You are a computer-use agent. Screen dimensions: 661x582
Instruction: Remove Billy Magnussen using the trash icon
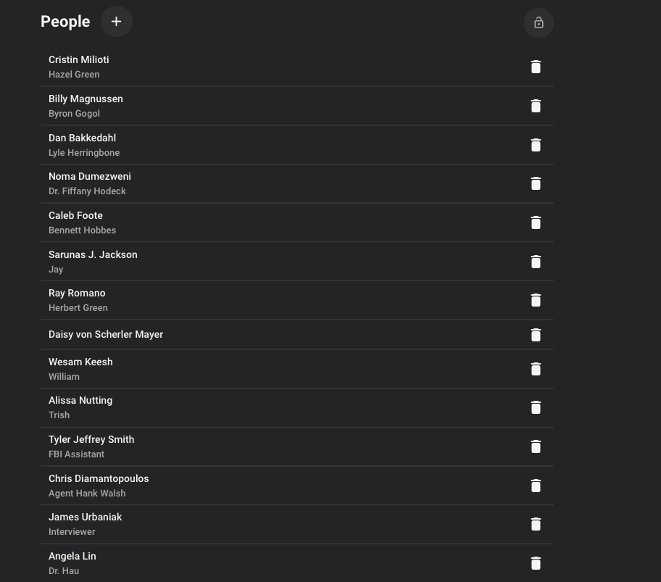tap(536, 106)
